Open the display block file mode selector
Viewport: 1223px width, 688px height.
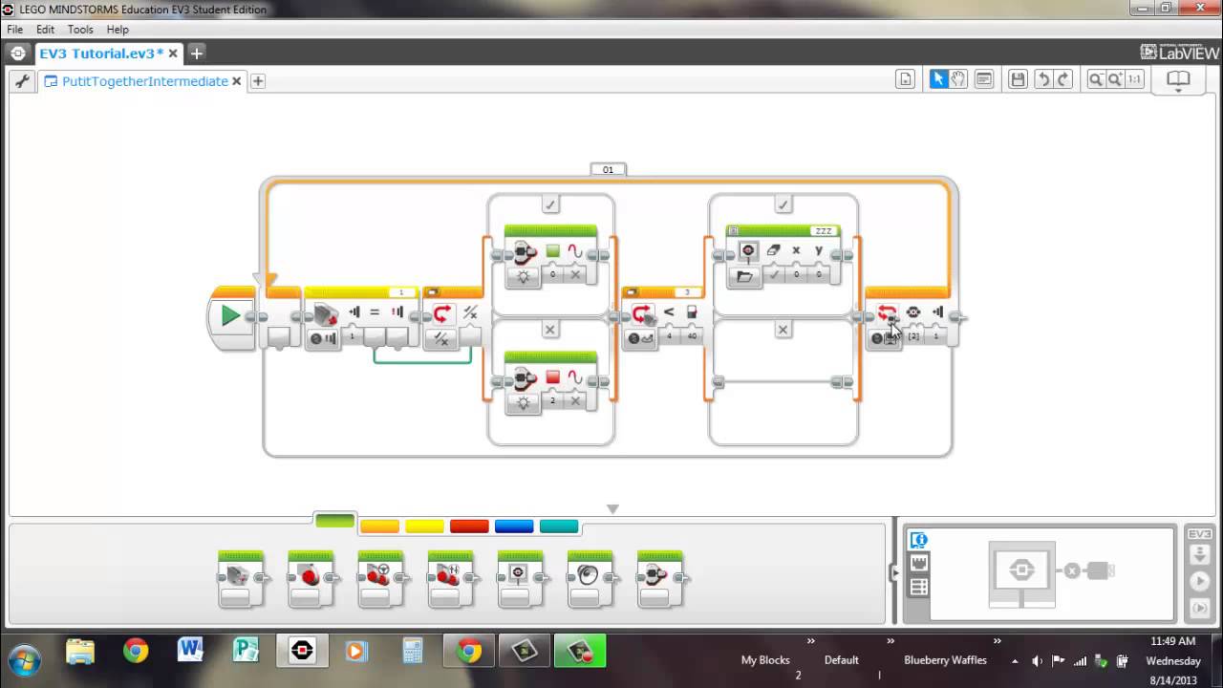tap(745, 276)
